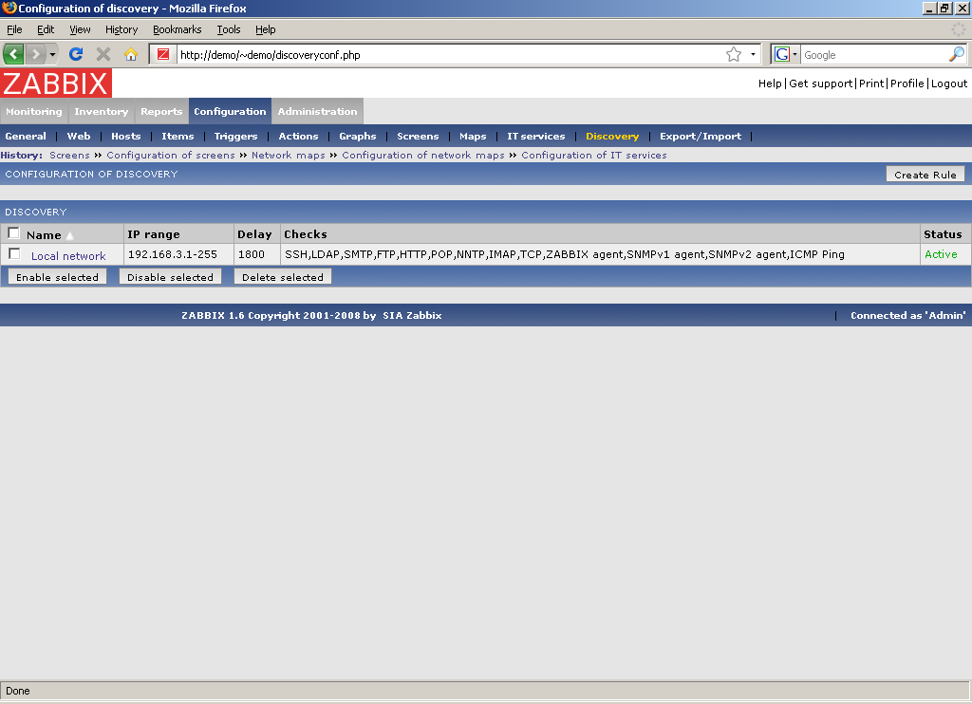Click the Reload page icon
This screenshot has height=704, width=972.
coord(76,54)
